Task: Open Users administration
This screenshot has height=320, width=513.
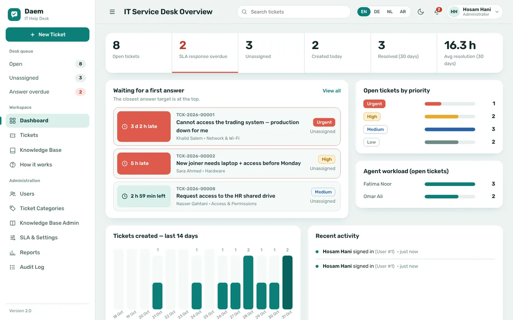Action: click(47, 194)
